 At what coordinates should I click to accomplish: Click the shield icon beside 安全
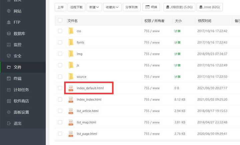click(x=9, y=56)
